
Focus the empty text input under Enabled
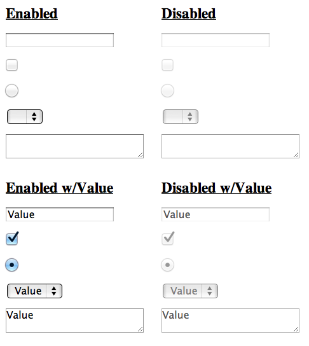(x=60, y=40)
